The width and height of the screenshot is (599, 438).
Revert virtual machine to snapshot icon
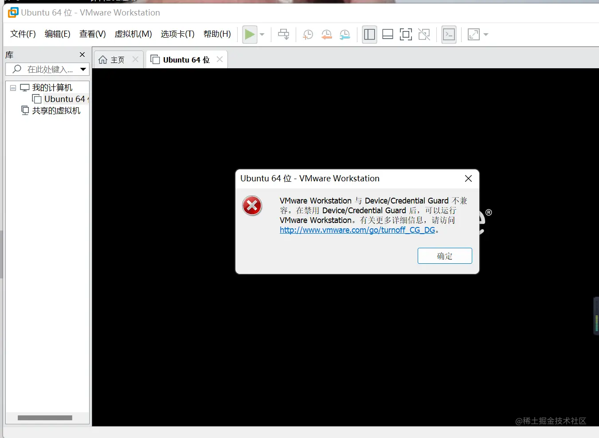(326, 35)
